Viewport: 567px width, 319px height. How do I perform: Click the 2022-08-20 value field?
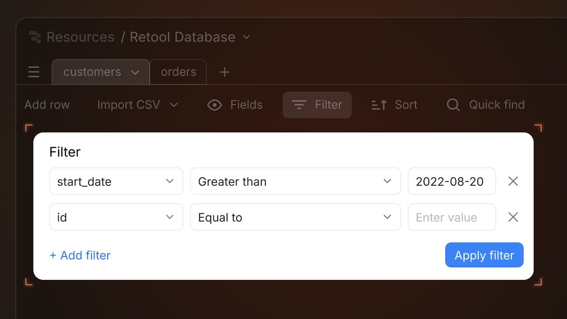452,181
